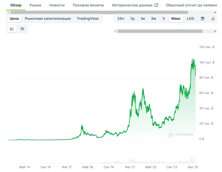Click right arrow of range scrollbar
222x172 pixels.
click(x=215, y=31)
